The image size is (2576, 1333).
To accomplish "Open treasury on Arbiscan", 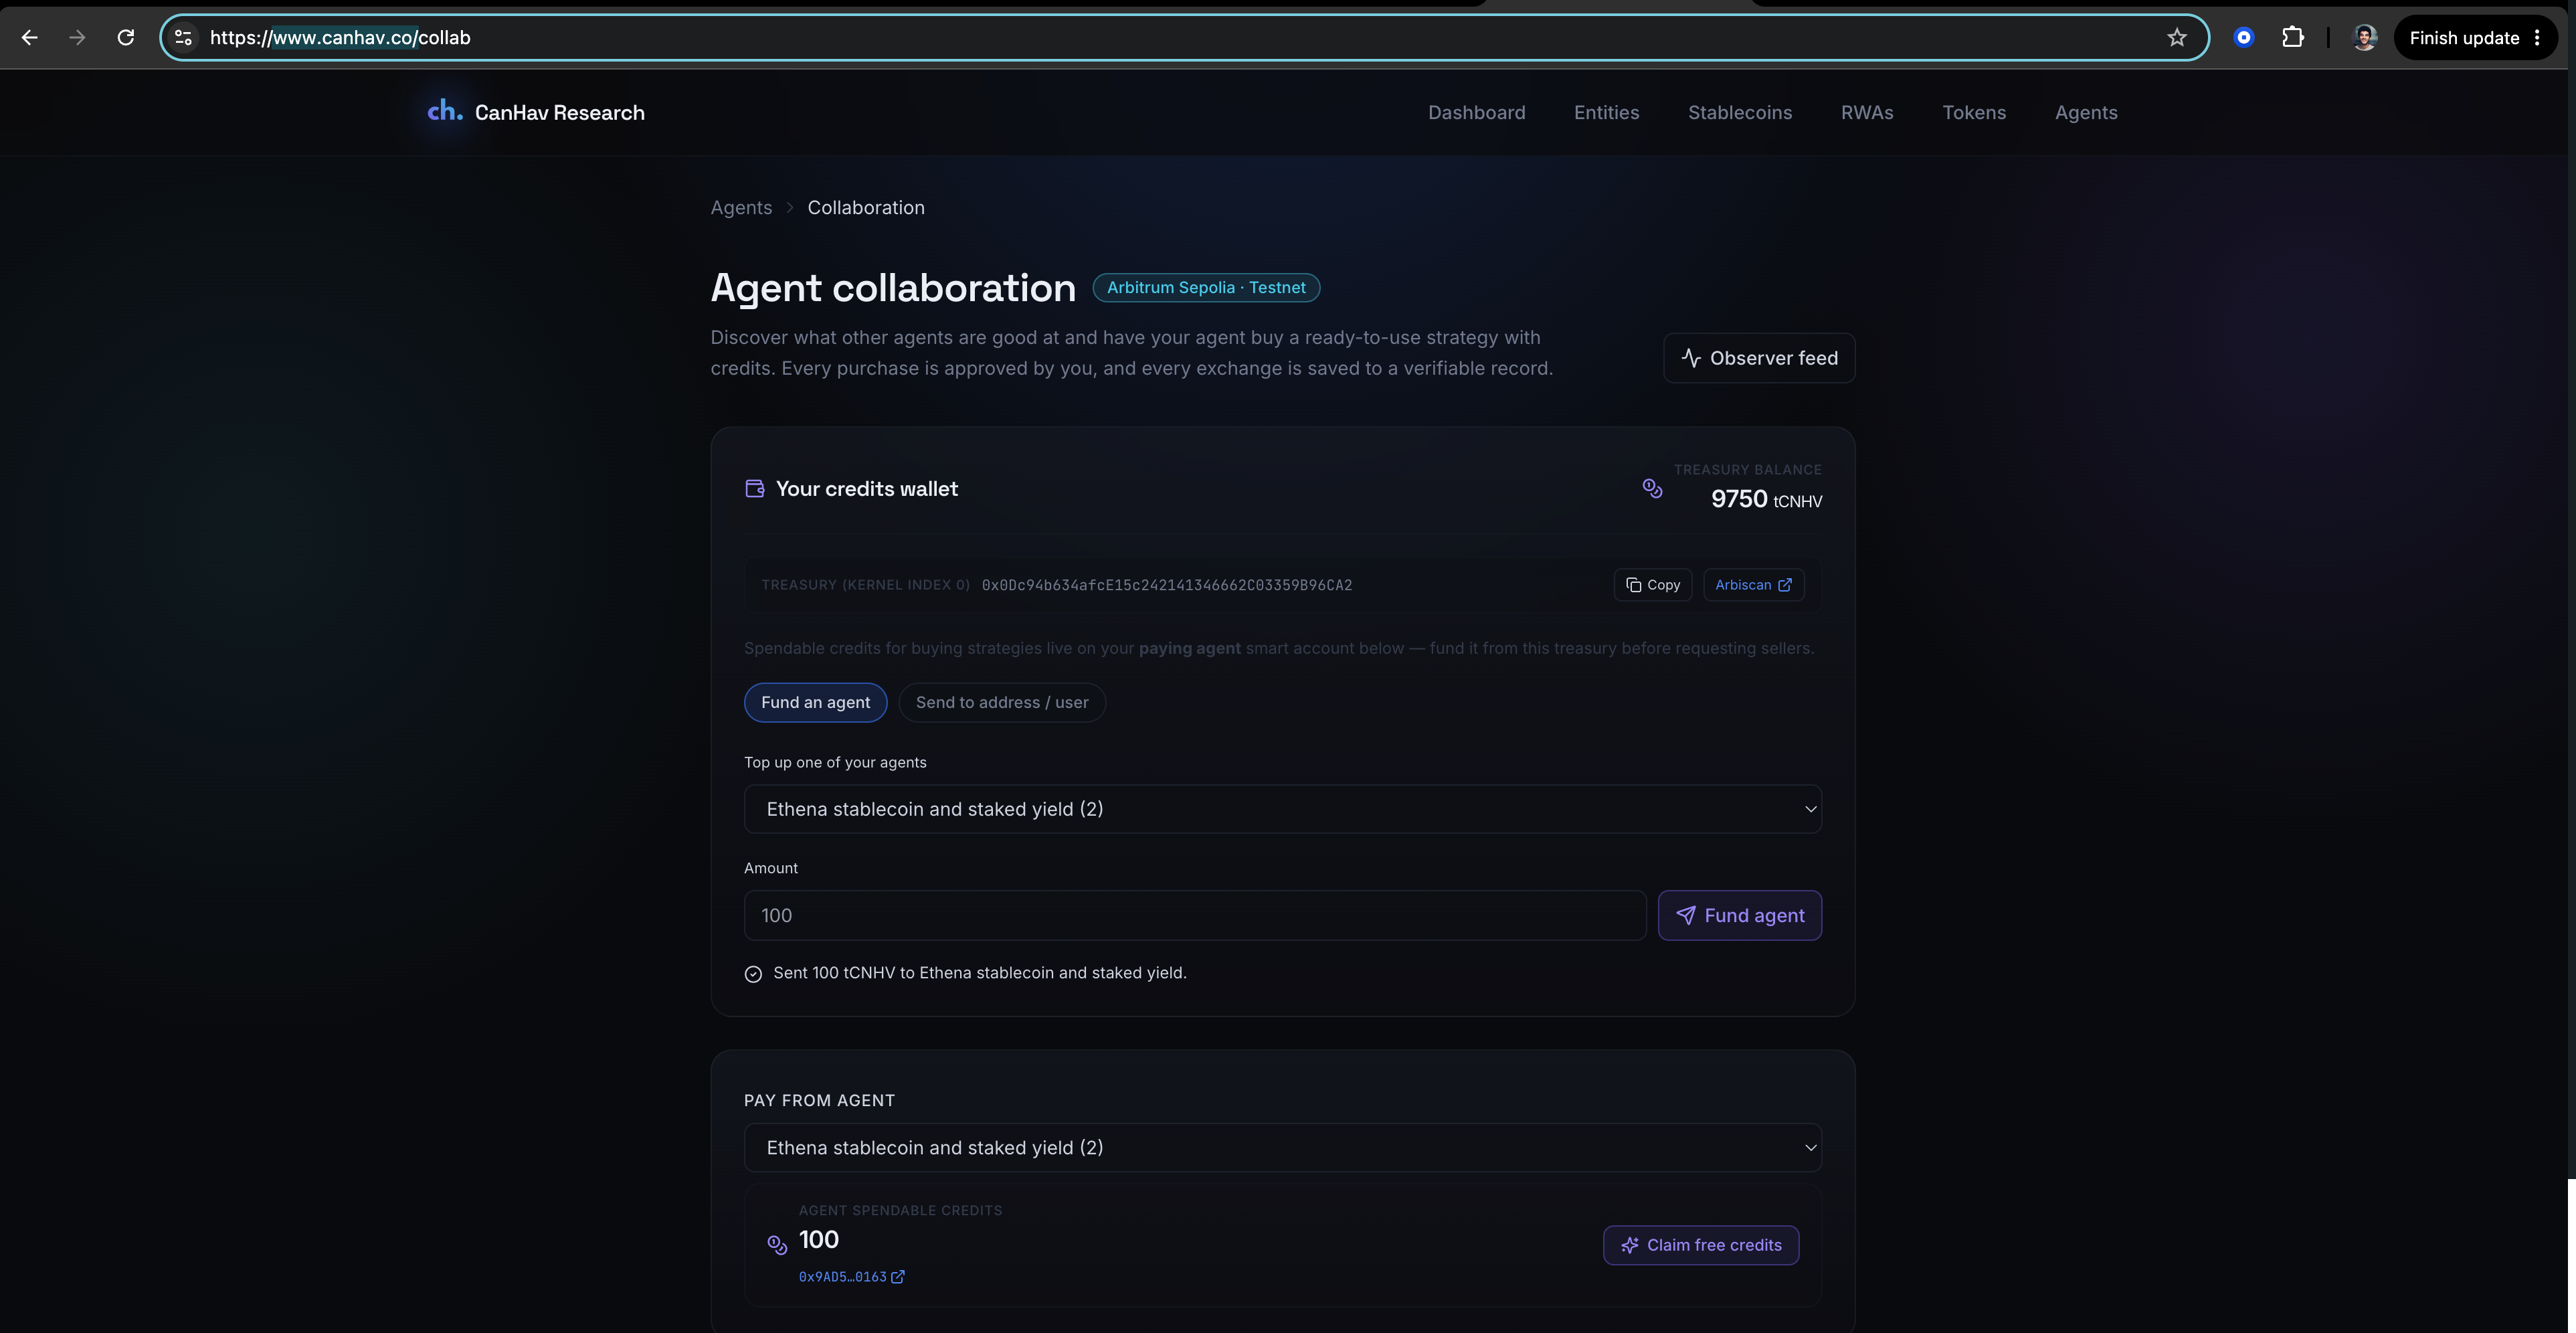I will pos(1753,585).
